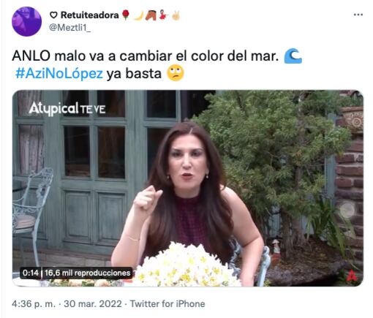This screenshot has width=373, height=318.
Task: Open the @Meztli1_ handle link
Action: coord(69,28)
